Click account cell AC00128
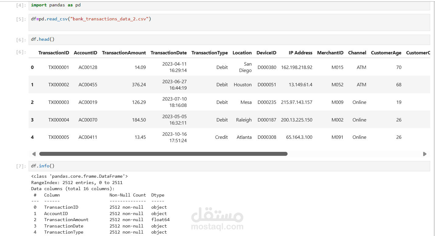Image resolution: width=435 pixels, height=236 pixels. click(88, 67)
